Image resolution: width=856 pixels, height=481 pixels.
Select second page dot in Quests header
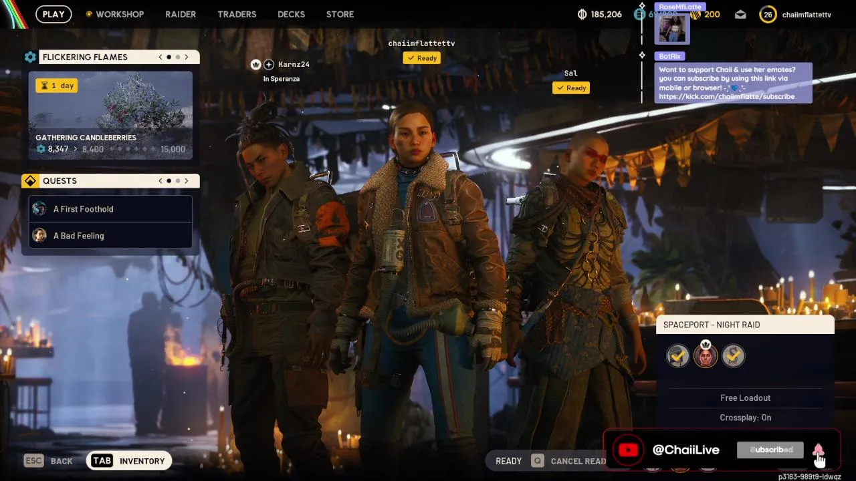pyautogui.click(x=178, y=181)
